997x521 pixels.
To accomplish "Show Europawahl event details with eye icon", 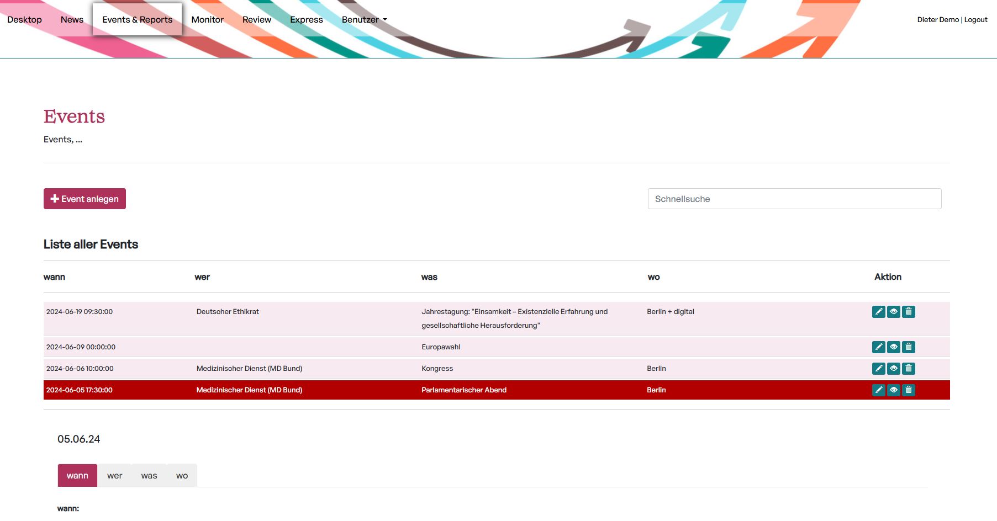I will 894,347.
